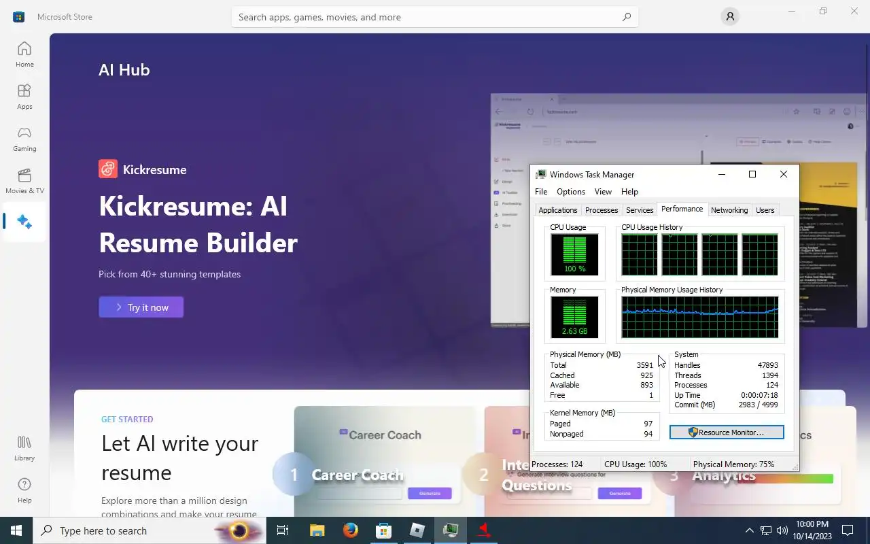Launch Firefox from the taskbar
Viewport: 870px width, 544px height.
(x=351, y=530)
